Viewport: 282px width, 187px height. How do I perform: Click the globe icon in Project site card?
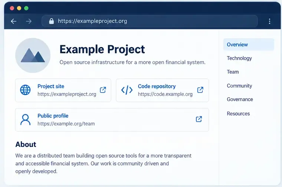pos(25,90)
